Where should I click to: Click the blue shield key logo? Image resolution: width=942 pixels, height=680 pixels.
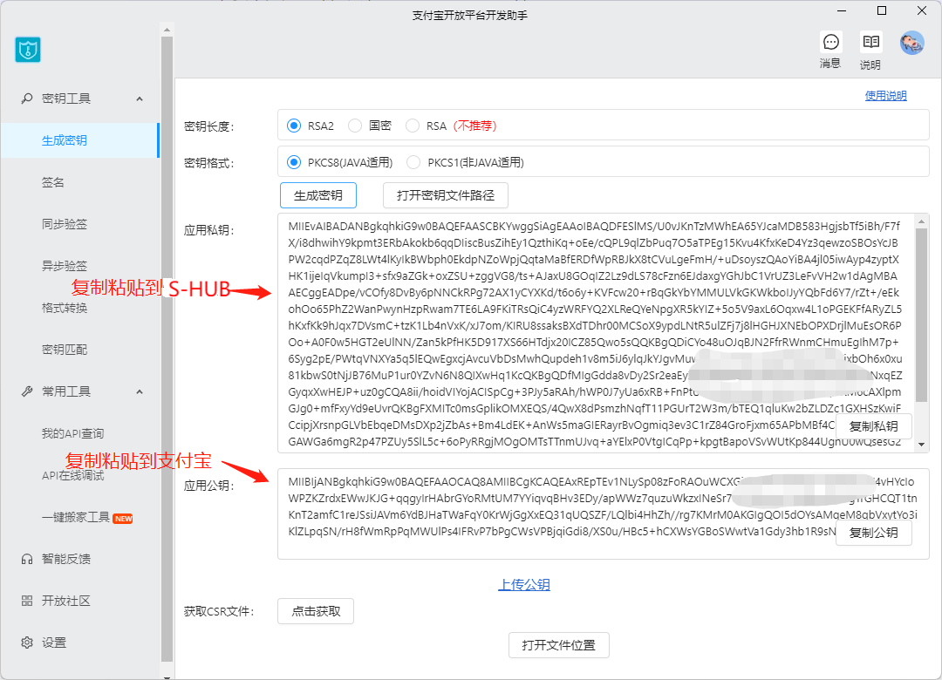pyautogui.click(x=28, y=50)
